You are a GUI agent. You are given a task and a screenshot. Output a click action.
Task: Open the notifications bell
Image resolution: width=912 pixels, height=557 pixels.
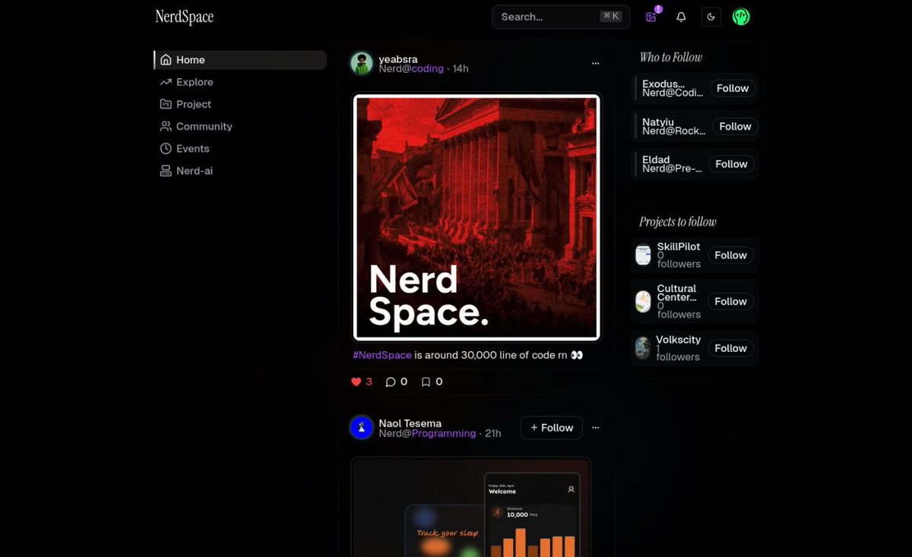click(681, 17)
